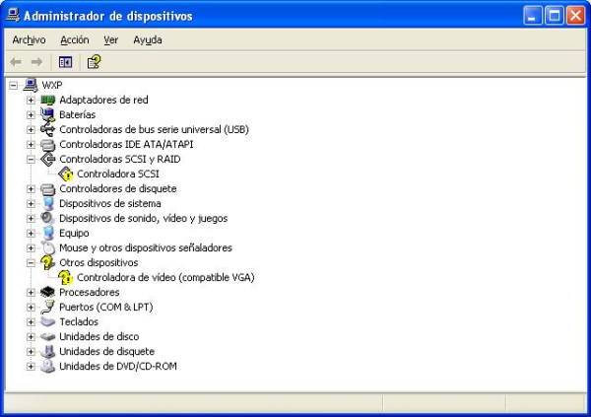Select Controladora de vídeo (compatible VGA)
Viewport: 591px width, 417px height.
165,277
